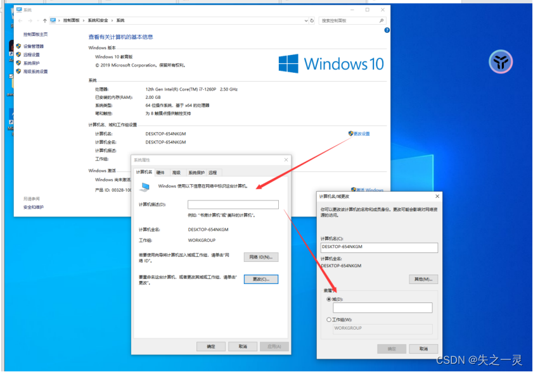Screen dimensions: 533x372
Task: Click the installed RAM value 2.00 GB
Action: (153, 97)
